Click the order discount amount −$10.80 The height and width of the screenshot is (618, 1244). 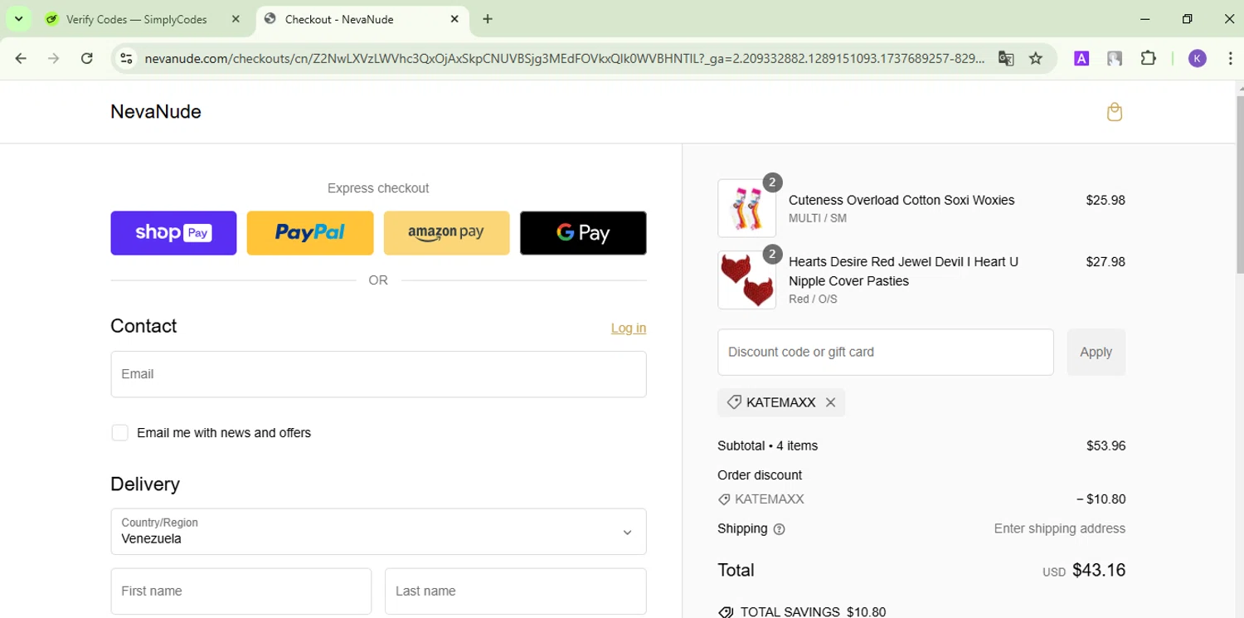pos(1101,499)
